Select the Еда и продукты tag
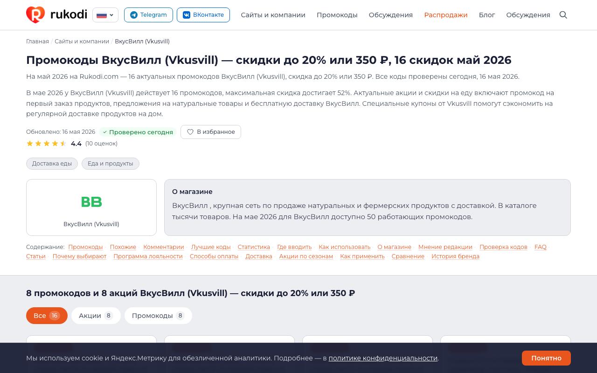This screenshot has width=597, height=373. point(111,164)
